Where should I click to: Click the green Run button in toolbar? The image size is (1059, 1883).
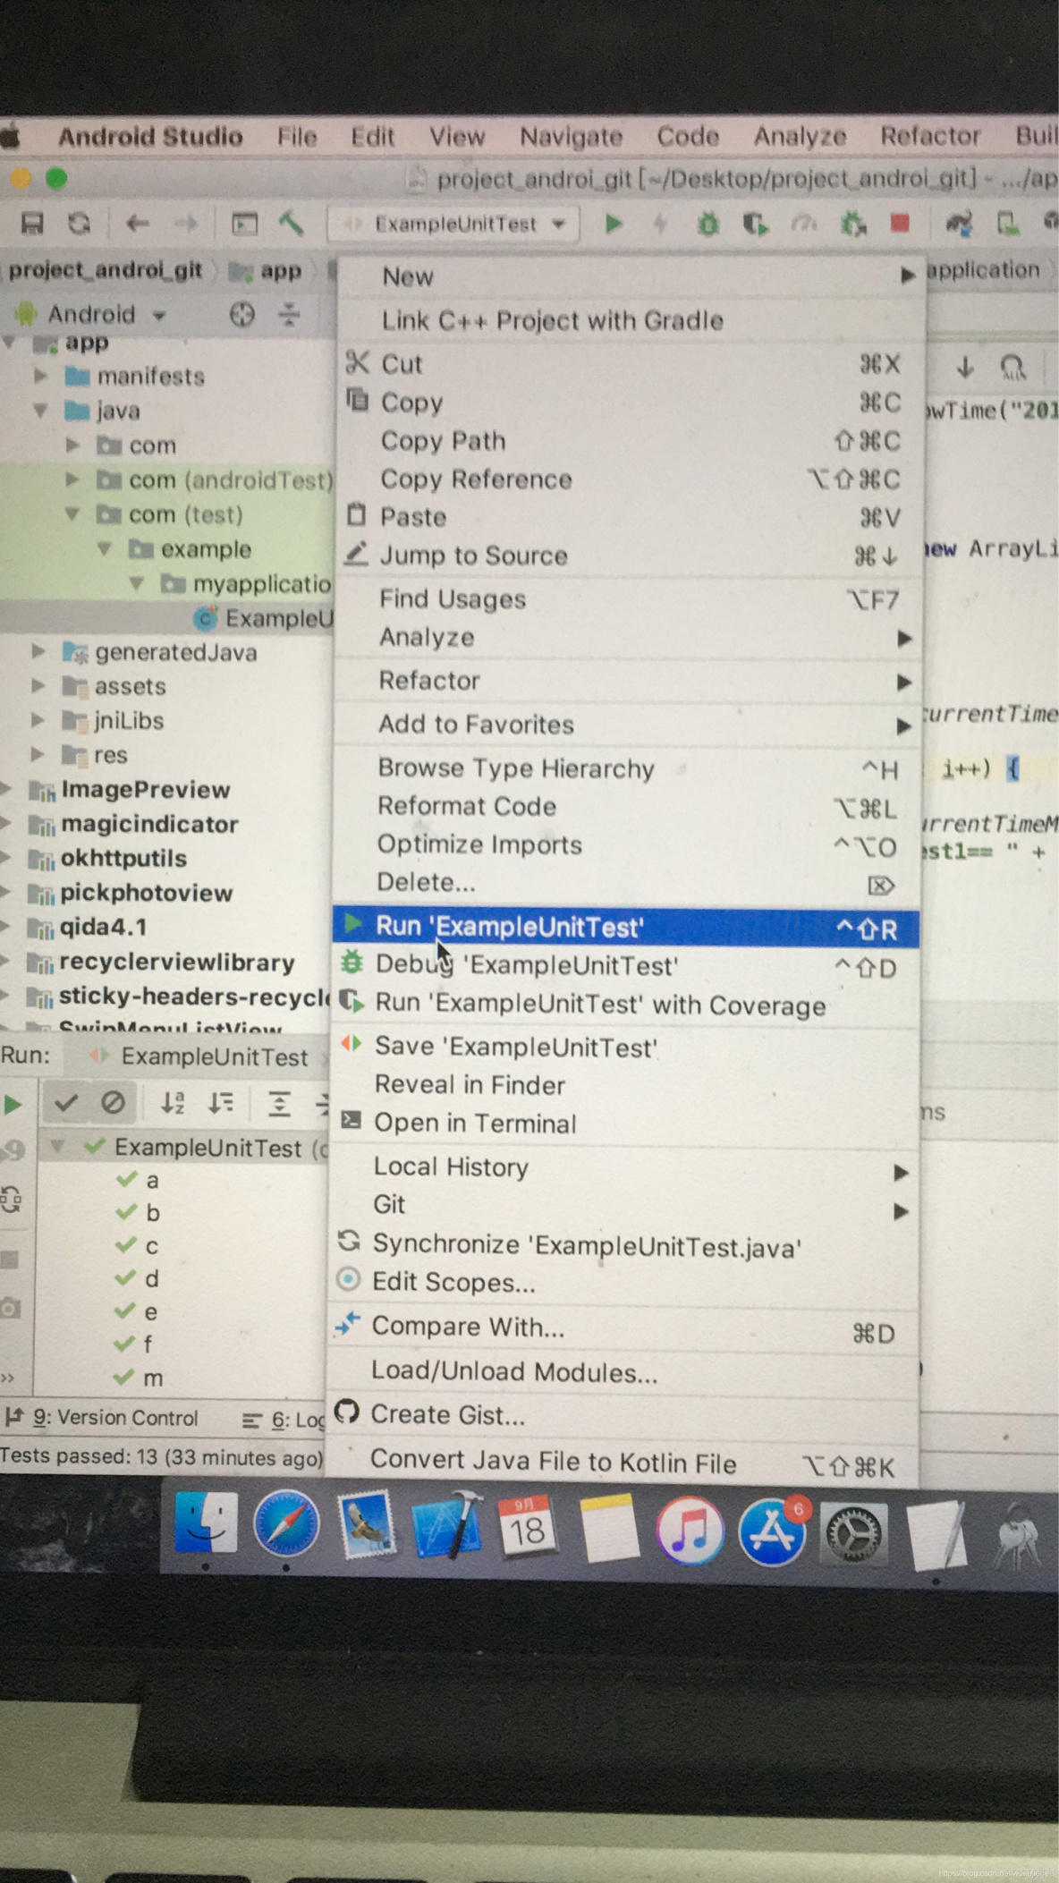[x=614, y=224]
